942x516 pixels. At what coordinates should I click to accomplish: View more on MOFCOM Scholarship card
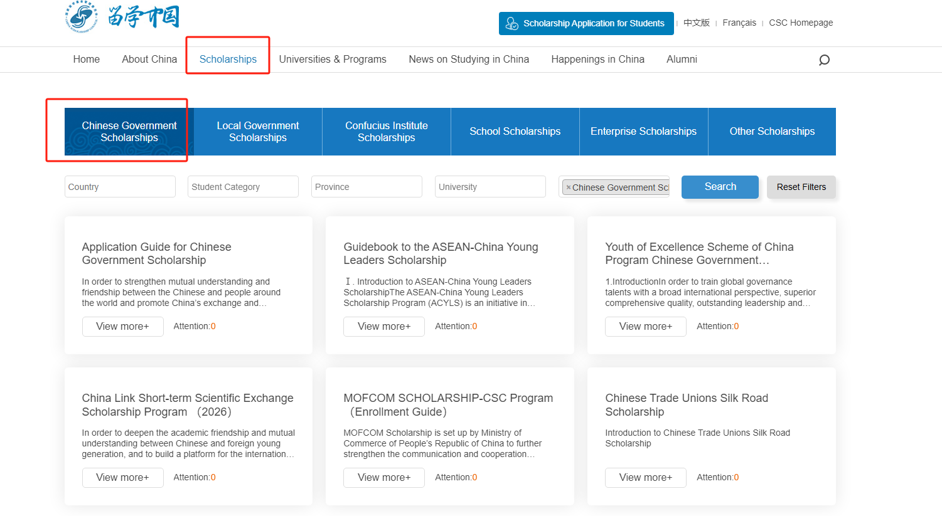384,478
